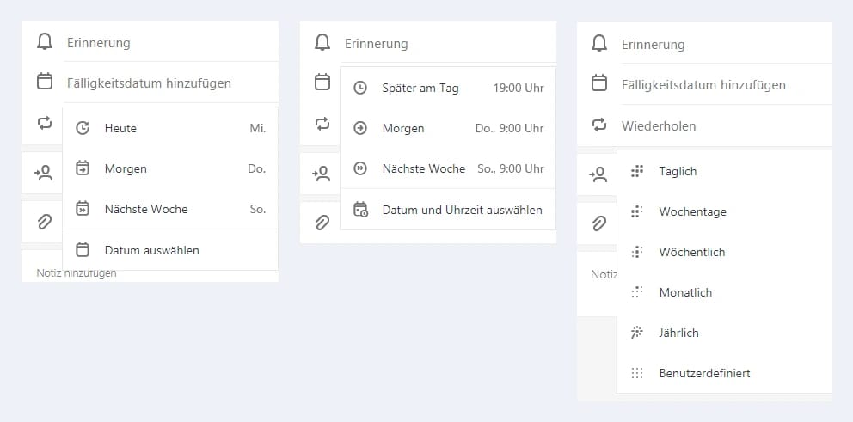Click the arrow circle icon beside Morgen 9:00 Uhr
Image resolution: width=853 pixels, height=422 pixels.
click(x=360, y=128)
